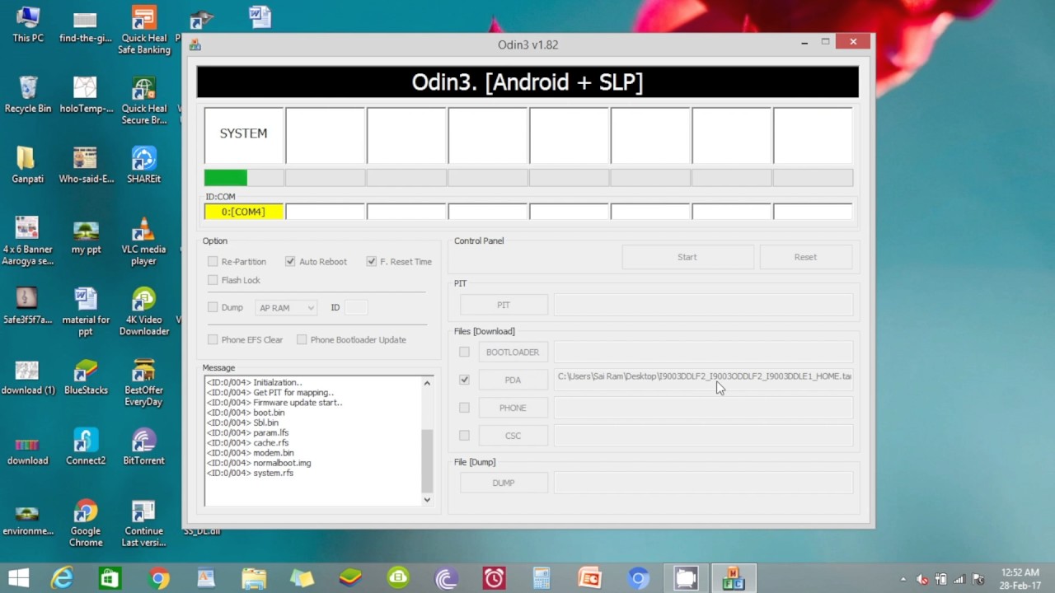Untick the checkbox beside PDA
This screenshot has width=1055, height=593.
(x=464, y=380)
